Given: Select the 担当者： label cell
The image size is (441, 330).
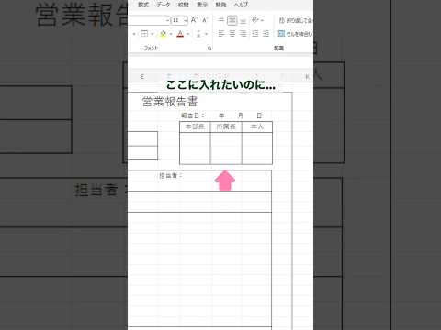Looking at the screenshot, I should (171, 176).
